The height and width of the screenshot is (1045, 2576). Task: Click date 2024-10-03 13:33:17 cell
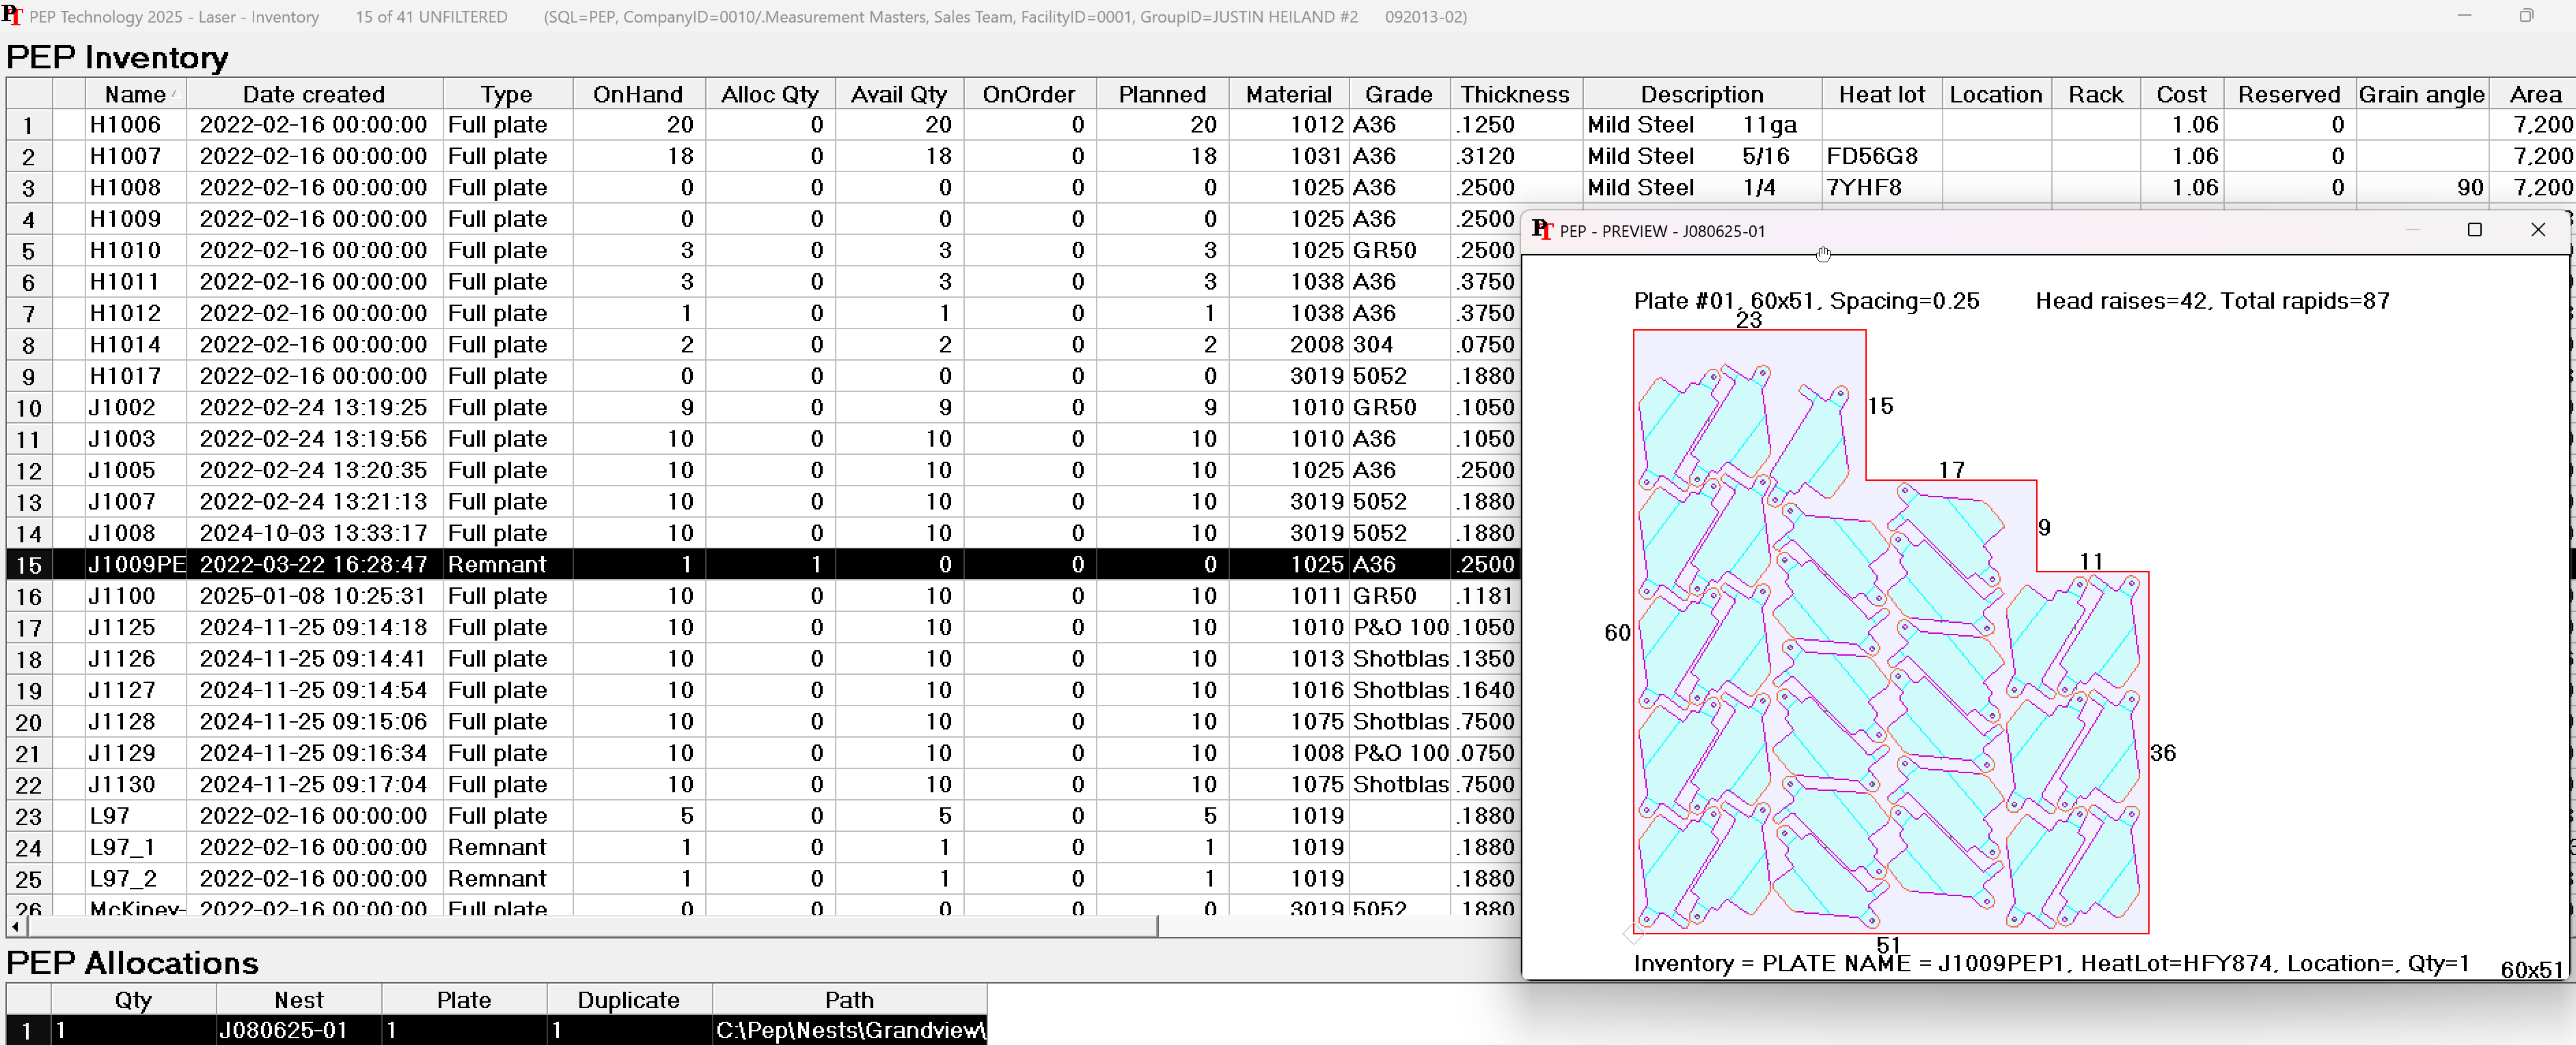pyautogui.click(x=313, y=533)
